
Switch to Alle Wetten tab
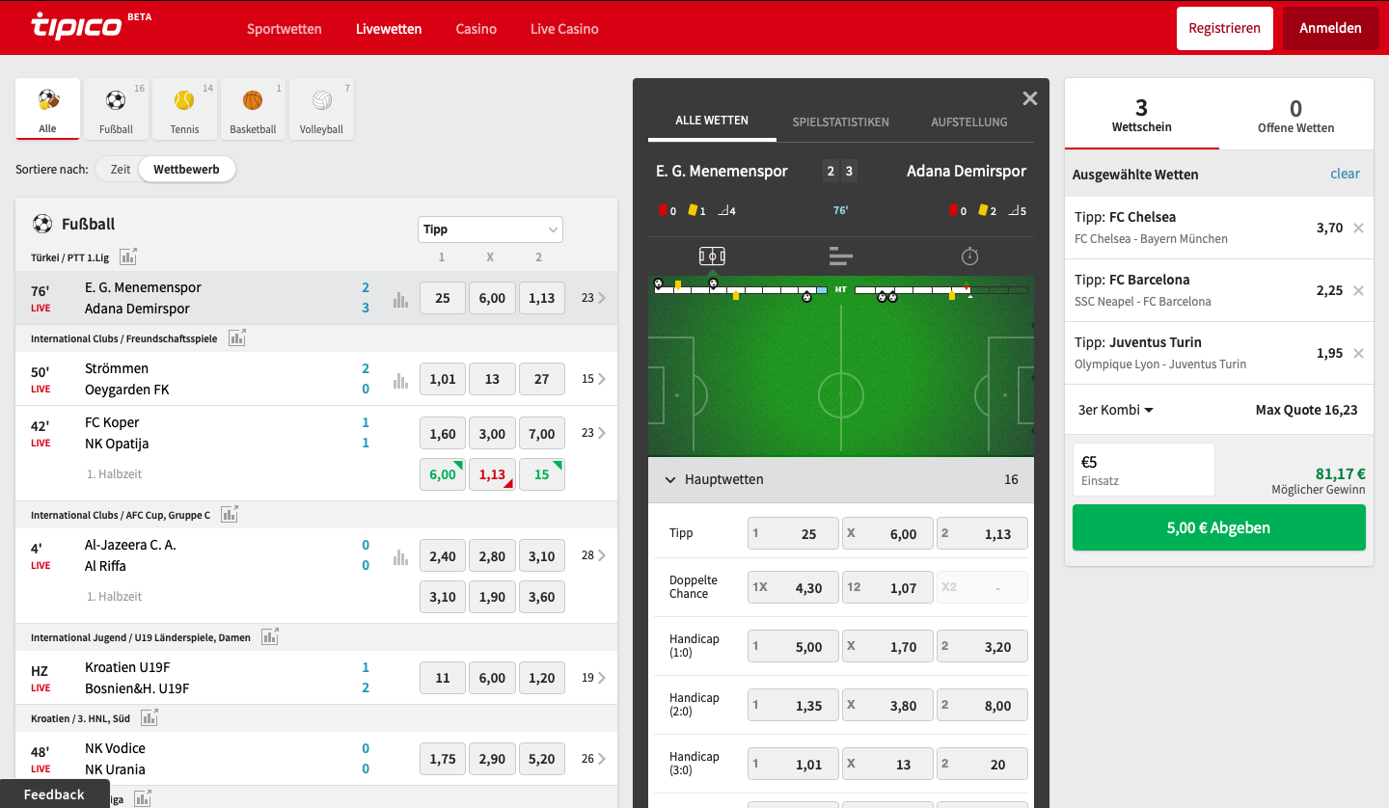(712, 121)
